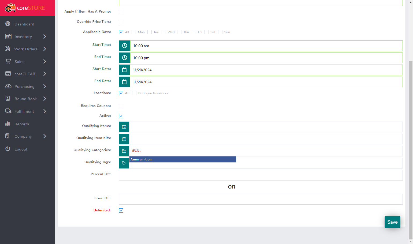Image resolution: width=413 pixels, height=244 pixels.
Task: Open the End Date calendar icon
Action: pos(124,82)
